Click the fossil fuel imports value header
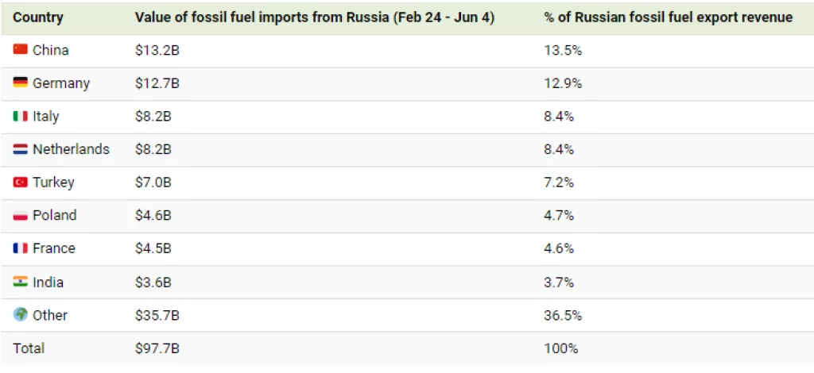 pyautogui.click(x=315, y=17)
